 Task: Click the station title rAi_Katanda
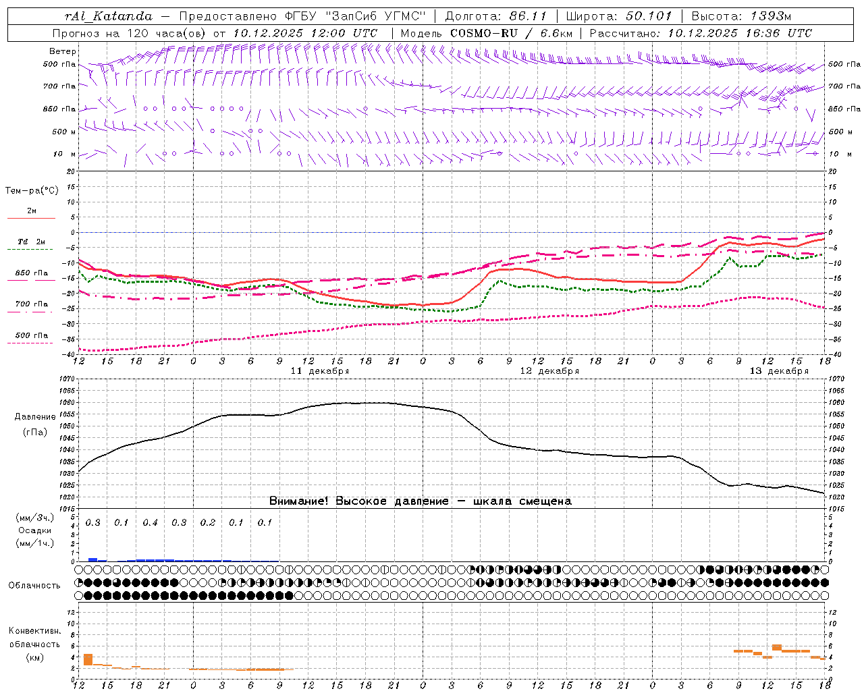tap(109, 16)
